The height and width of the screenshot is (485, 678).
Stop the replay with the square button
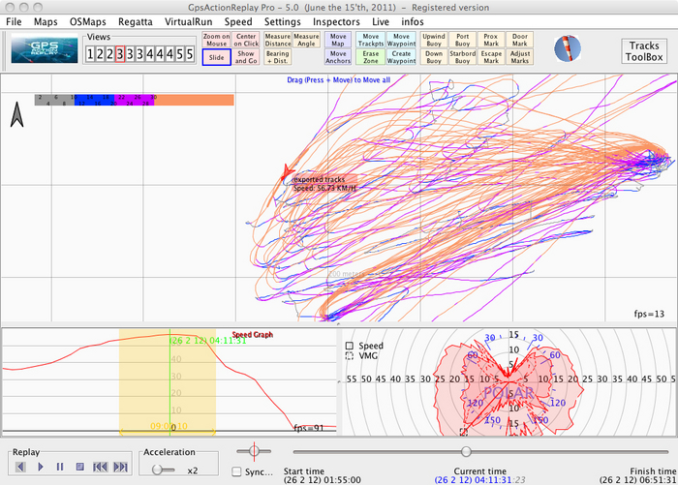(80, 467)
